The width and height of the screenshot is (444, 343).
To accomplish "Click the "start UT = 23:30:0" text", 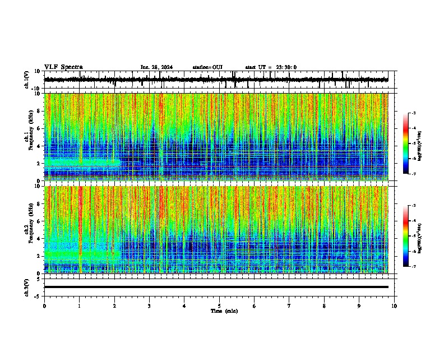I will [x=271, y=67].
